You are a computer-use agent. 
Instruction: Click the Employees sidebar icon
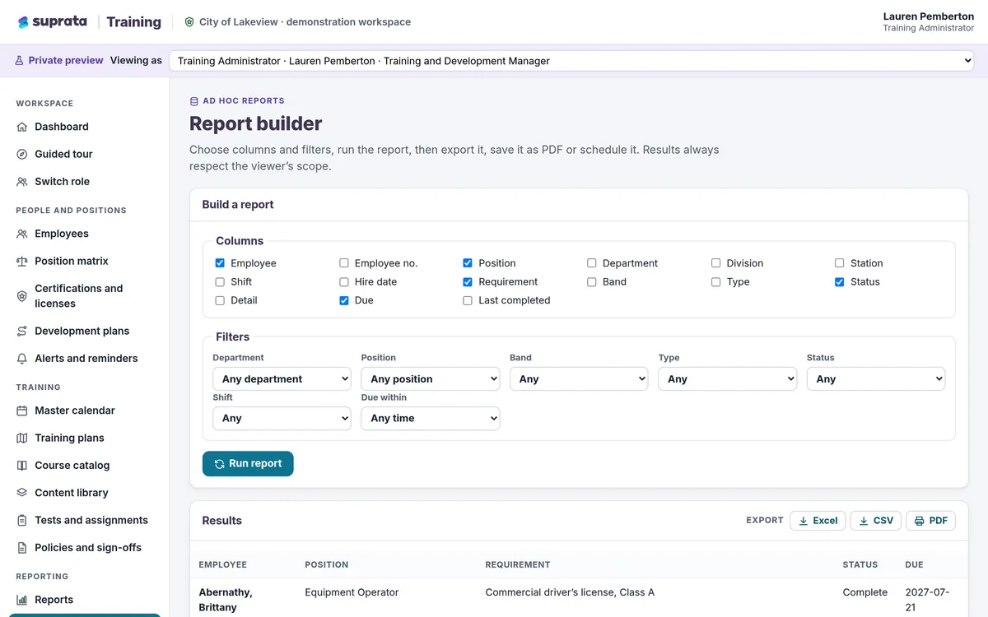click(22, 234)
